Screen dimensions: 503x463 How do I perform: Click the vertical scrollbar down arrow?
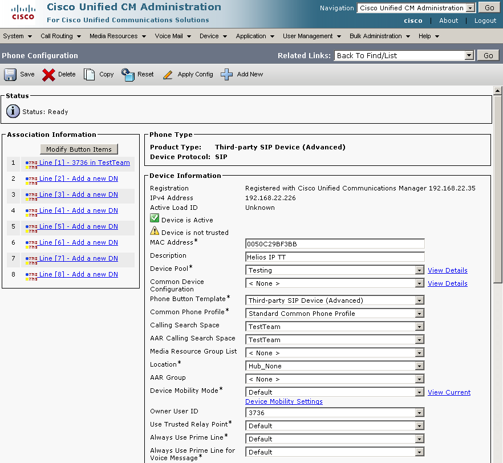pyautogui.click(x=498, y=458)
